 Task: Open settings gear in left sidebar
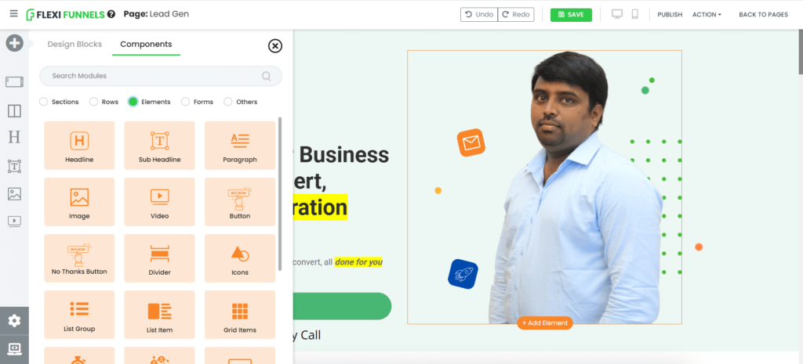(x=14, y=320)
